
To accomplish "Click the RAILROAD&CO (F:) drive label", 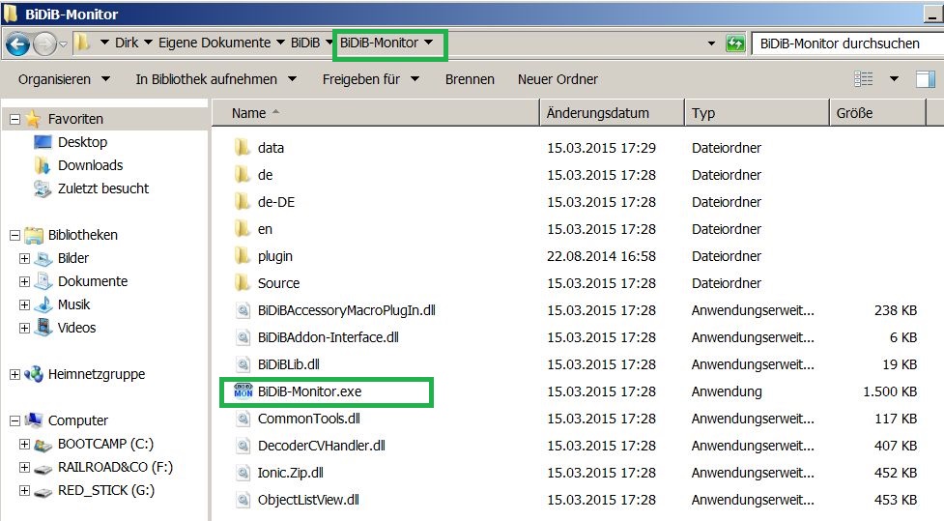I will tap(116, 467).
